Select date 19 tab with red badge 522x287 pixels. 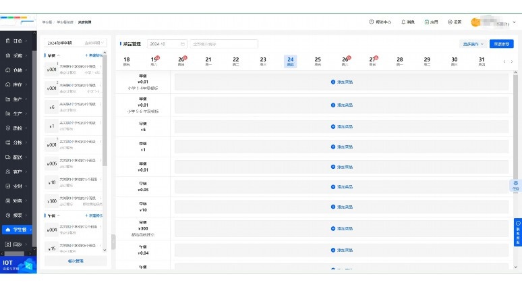pos(154,61)
